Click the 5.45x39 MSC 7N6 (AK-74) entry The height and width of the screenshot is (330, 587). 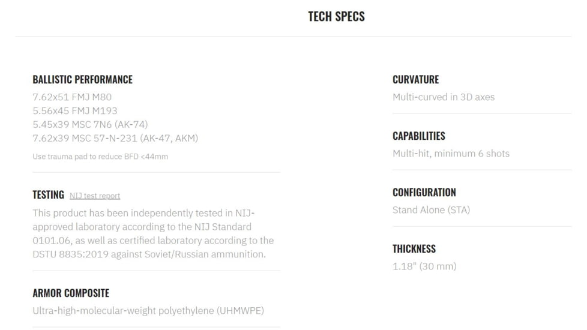[x=90, y=124]
